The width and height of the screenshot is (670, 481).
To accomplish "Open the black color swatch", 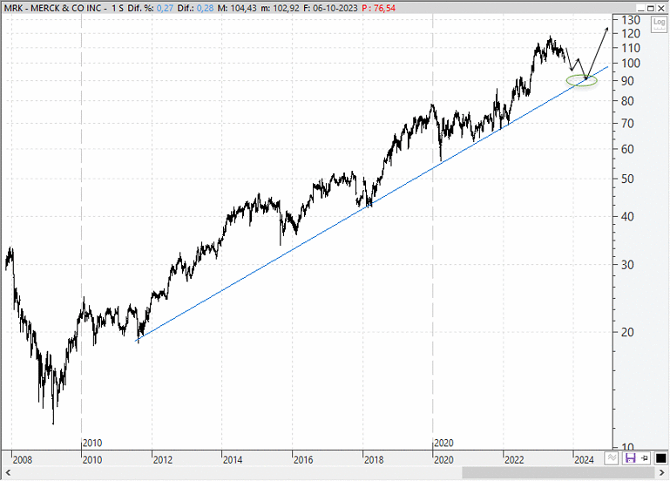I will pyautogui.click(x=660, y=458).
